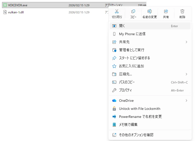Click the icon beside その他のオプションを確認
Viewport: 196px width, 141px height.
114,135
